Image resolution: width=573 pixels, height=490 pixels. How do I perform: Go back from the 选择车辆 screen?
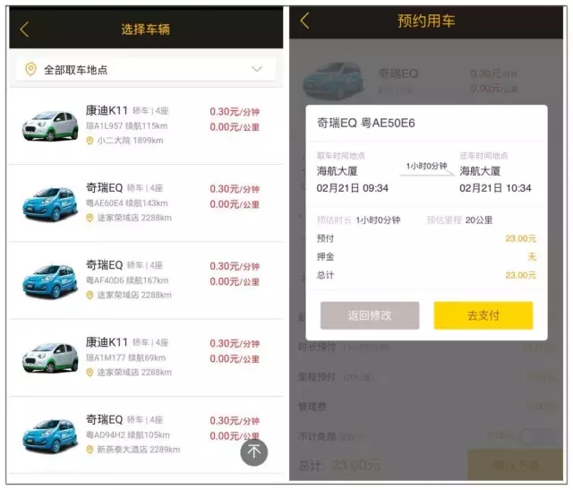point(24,30)
